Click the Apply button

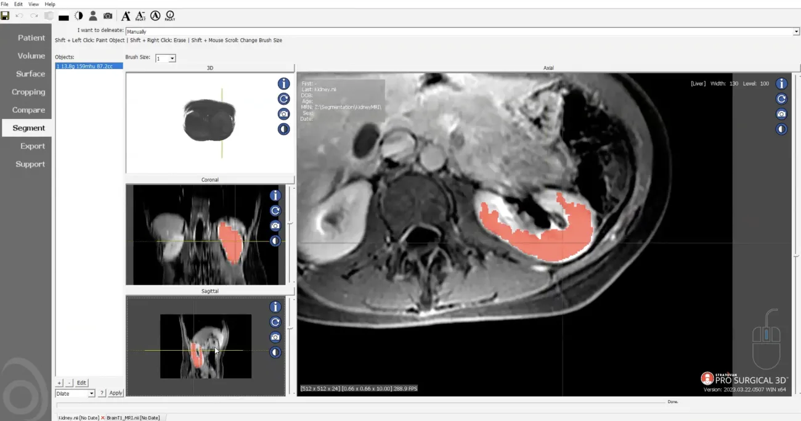coord(116,393)
